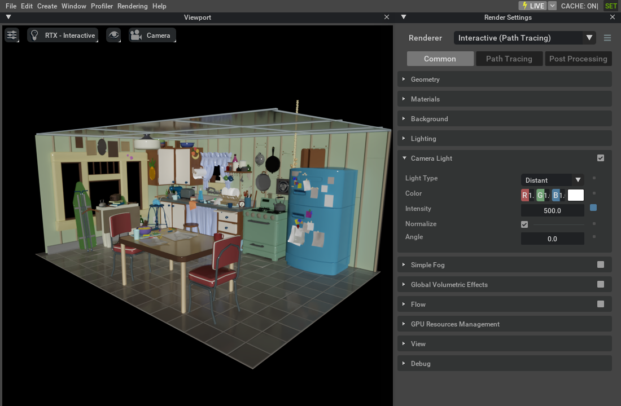Enable the Global Volumetric Effects checkbox
The height and width of the screenshot is (406, 621).
pos(601,284)
